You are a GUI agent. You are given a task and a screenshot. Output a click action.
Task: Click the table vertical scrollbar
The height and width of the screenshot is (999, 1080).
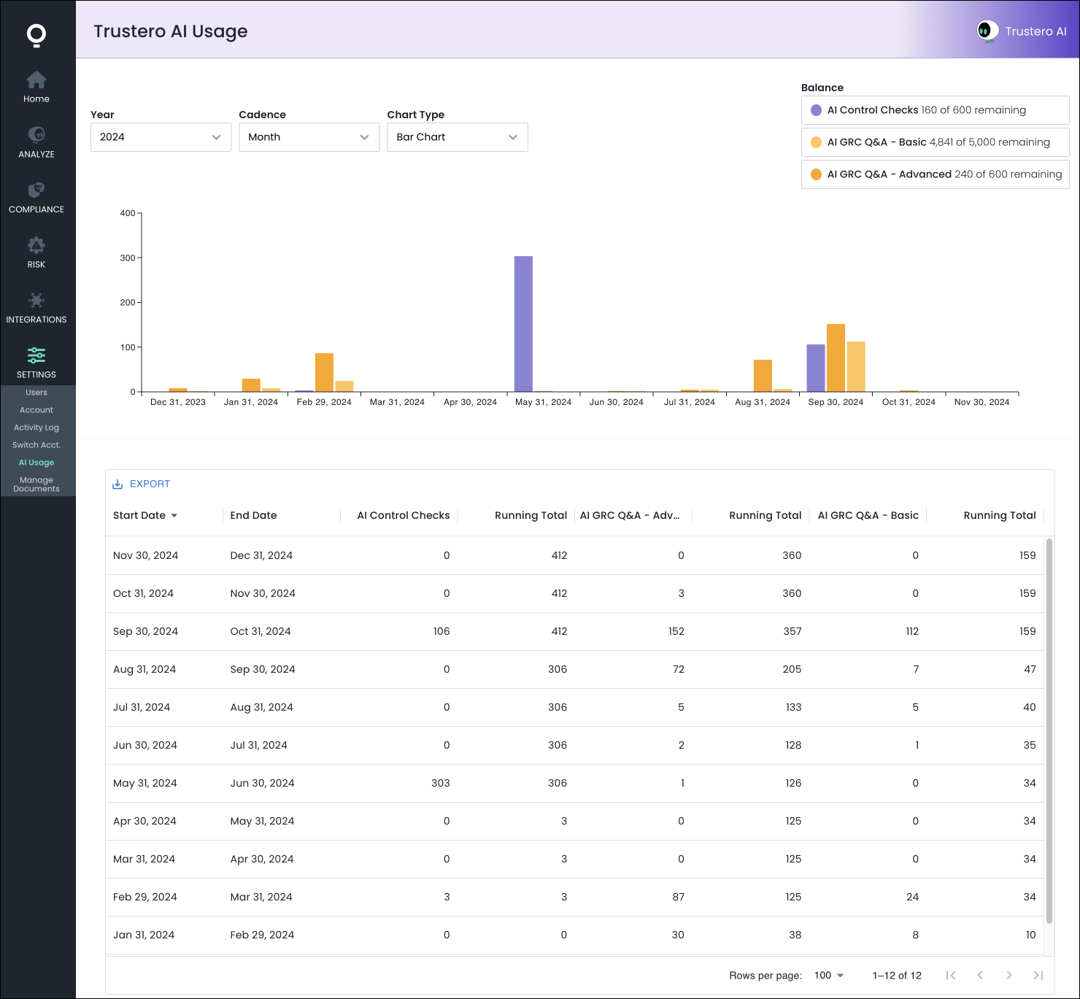(1049, 730)
